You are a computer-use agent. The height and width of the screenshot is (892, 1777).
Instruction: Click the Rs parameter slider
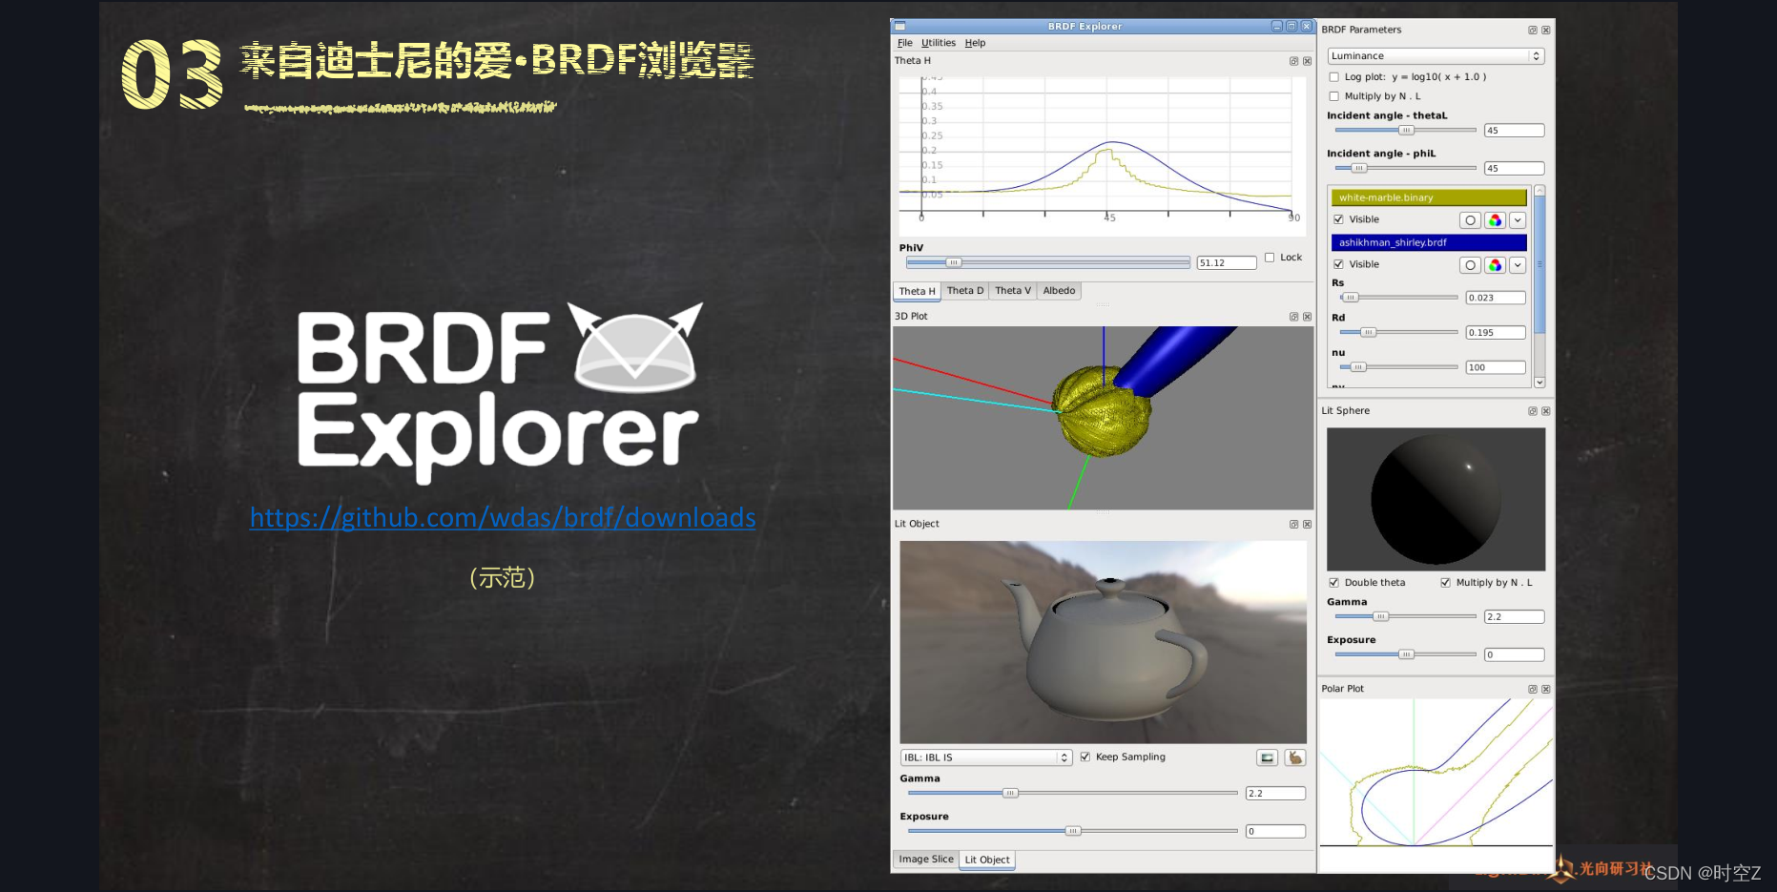pyautogui.click(x=1399, y=298)
